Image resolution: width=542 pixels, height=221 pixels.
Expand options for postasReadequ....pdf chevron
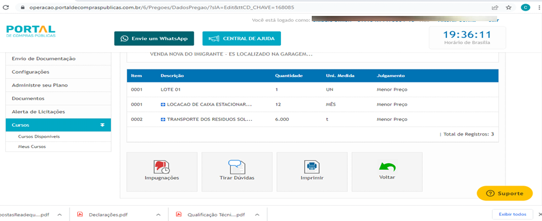click(x=60, y=215)
